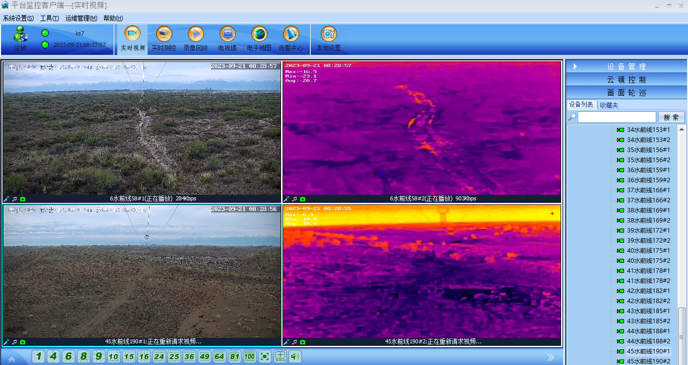Take snapshot in 6水前线58#1 pane
The height and width of the screenshot is (365, 688).
pyautogui.click(x=23, y=199)
